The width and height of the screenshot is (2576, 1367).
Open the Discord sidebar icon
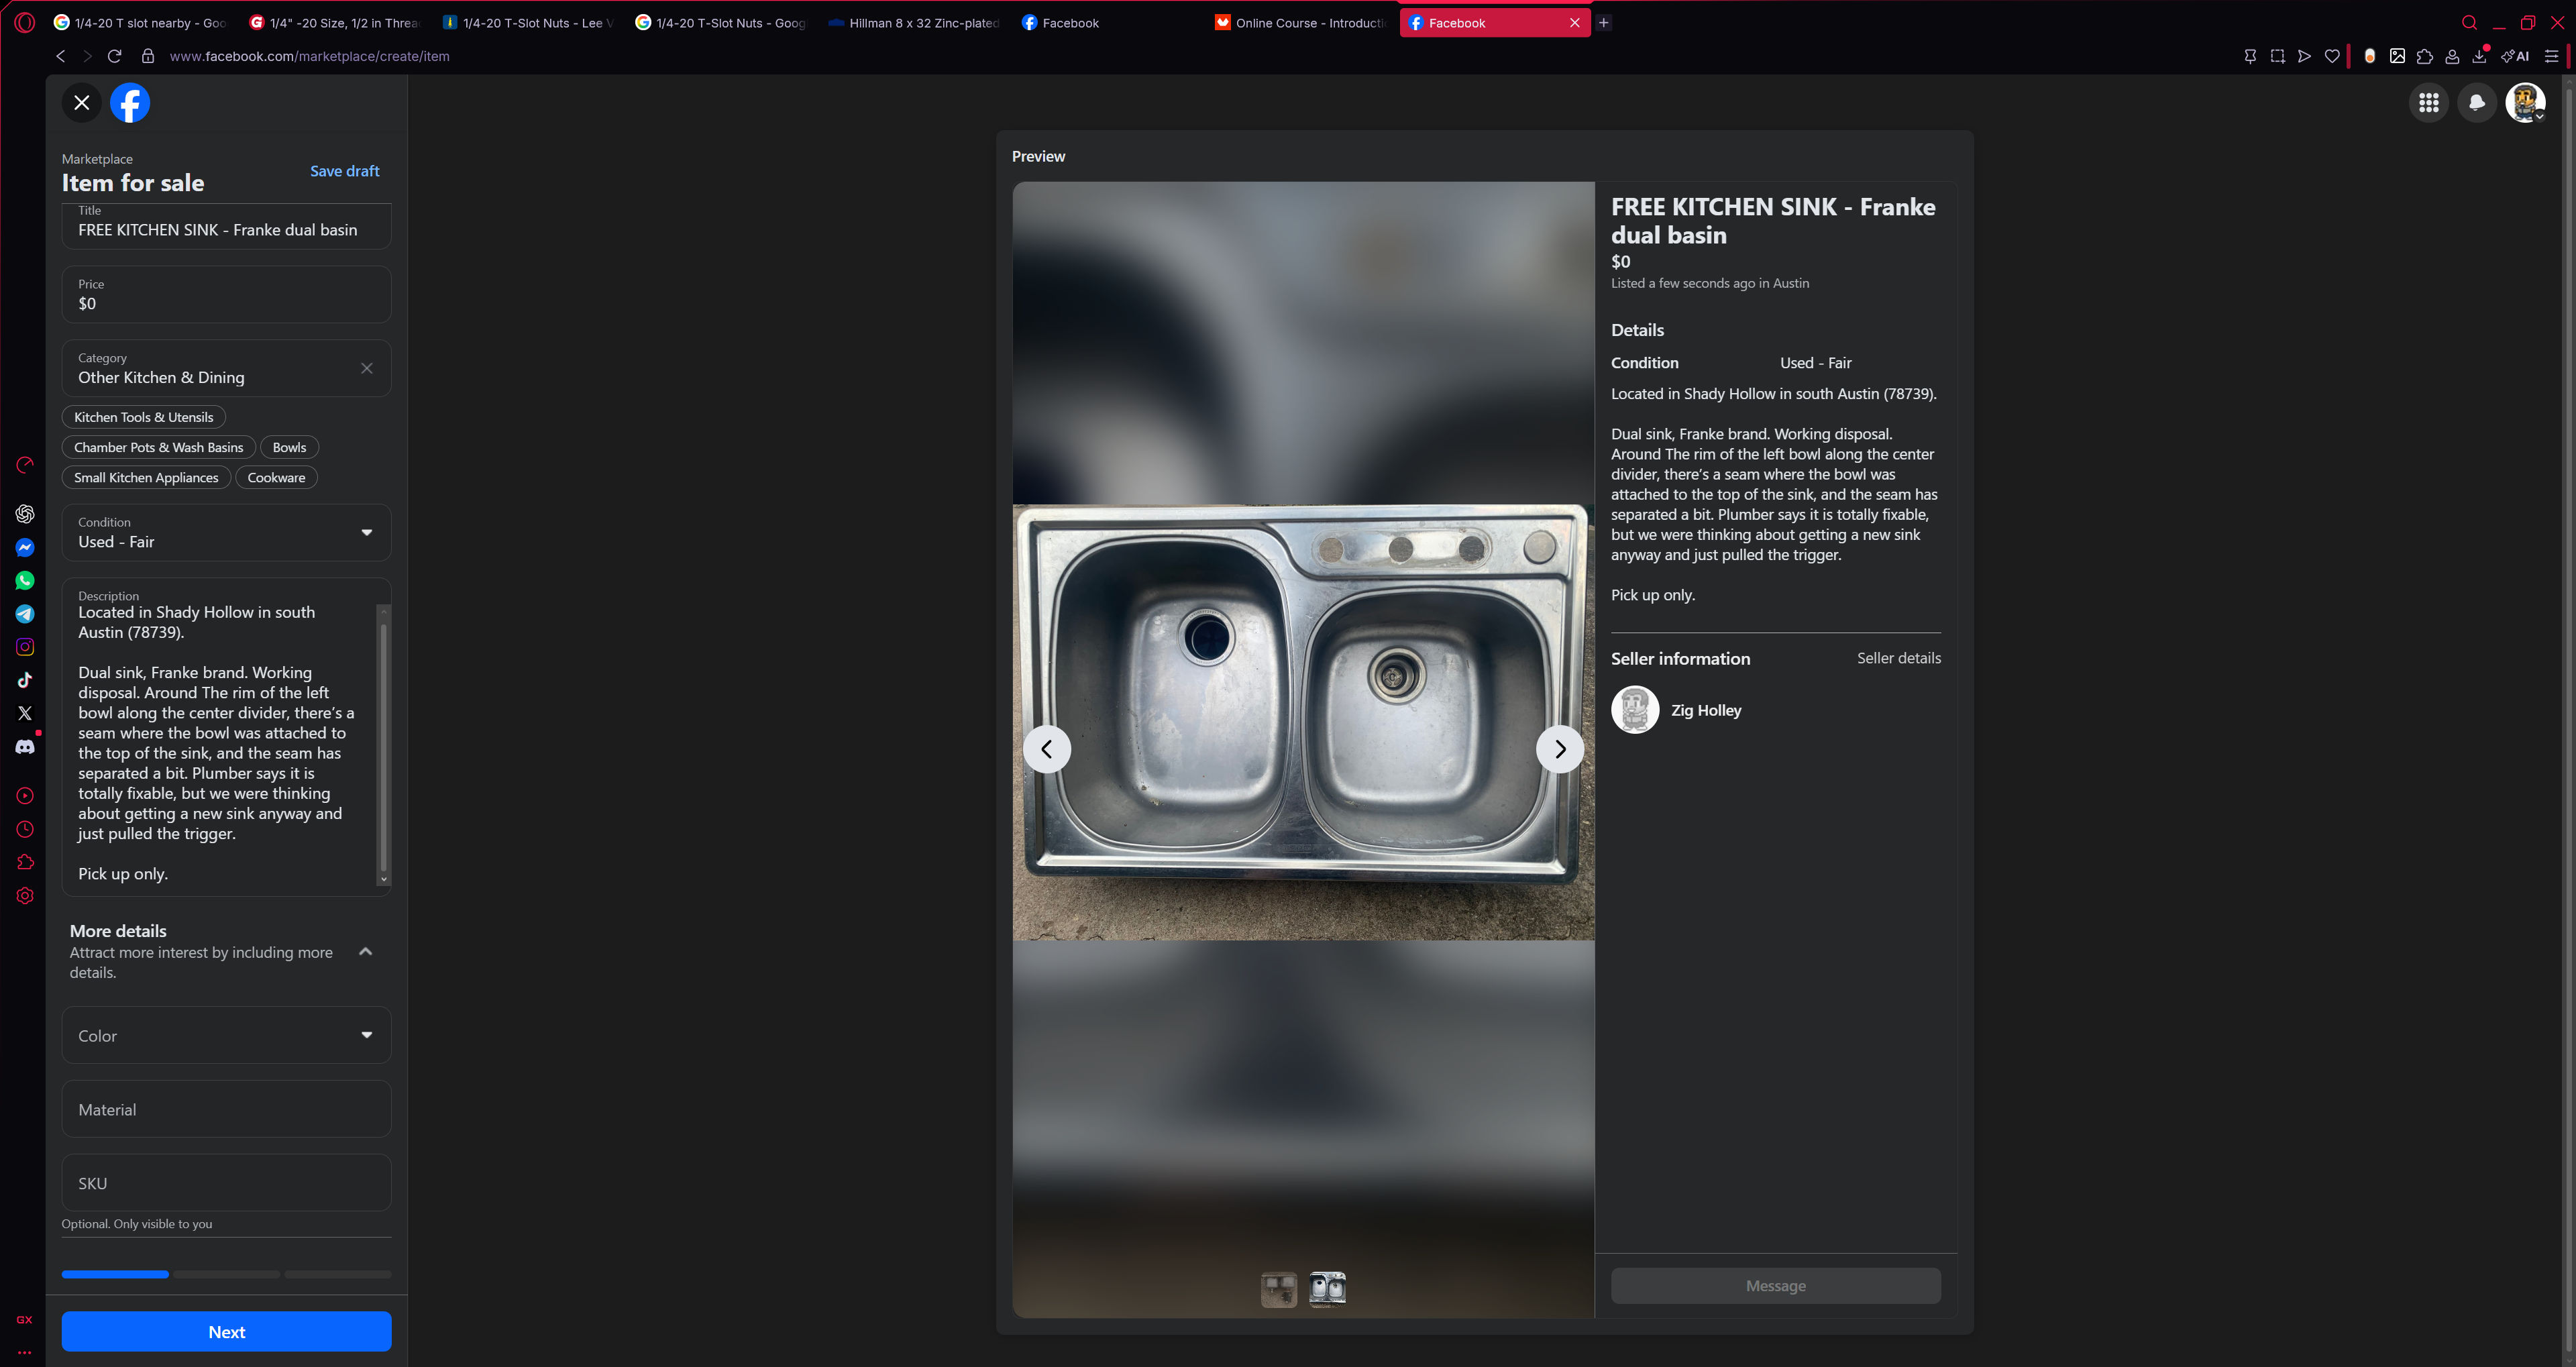[25, 747]
